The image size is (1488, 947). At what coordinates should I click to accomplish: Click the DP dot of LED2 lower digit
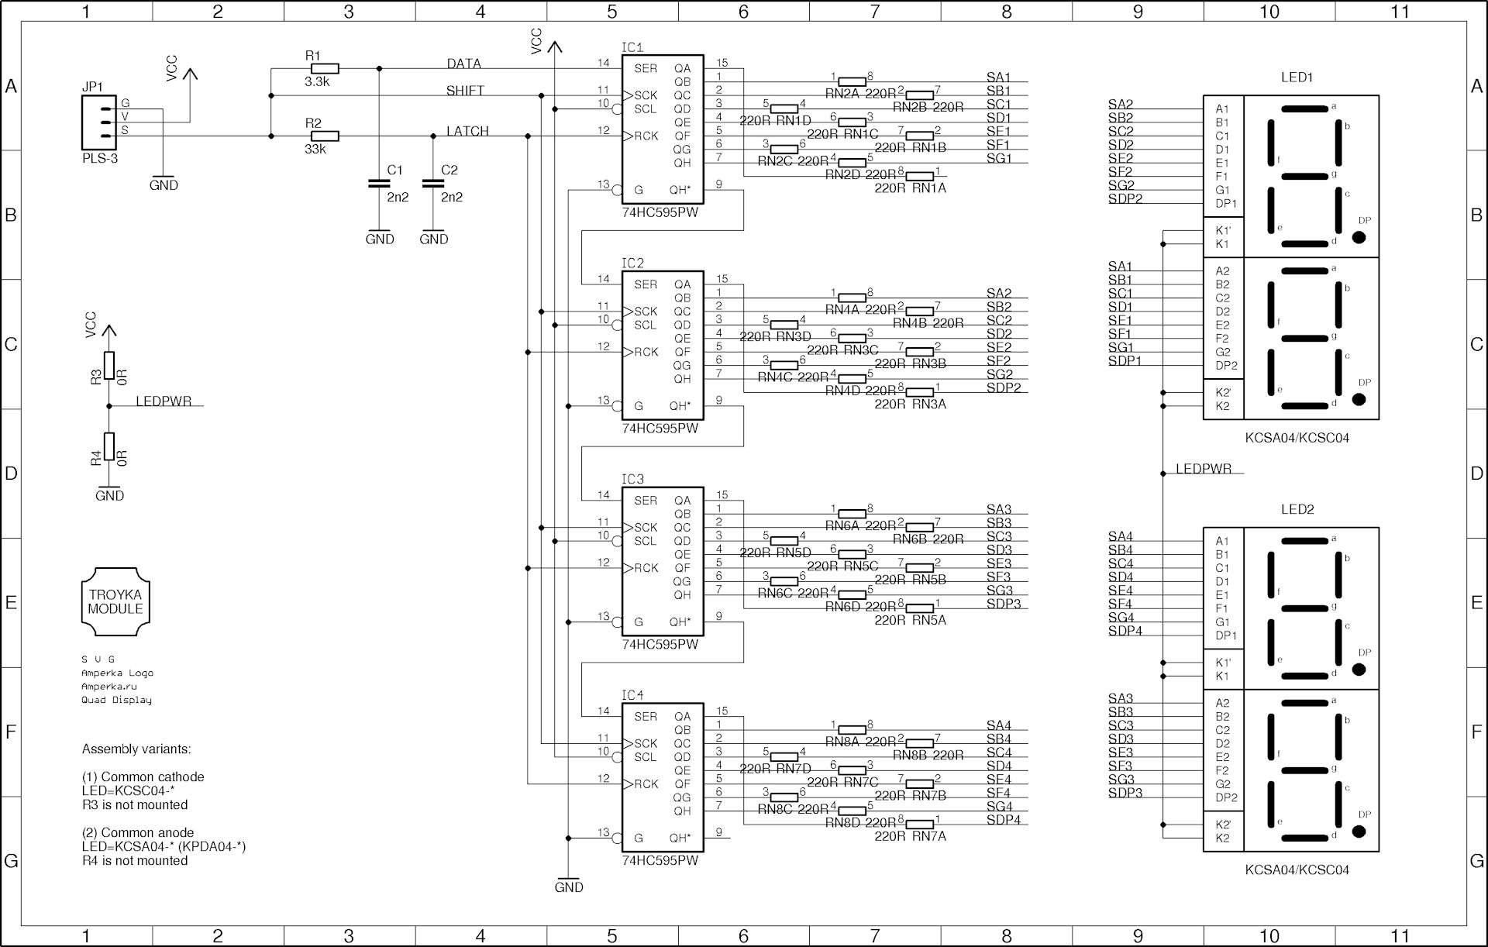(1359, 832)
